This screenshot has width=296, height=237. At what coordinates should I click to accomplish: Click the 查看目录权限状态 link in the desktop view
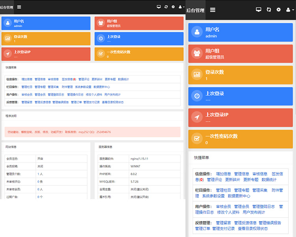(112, 102)
